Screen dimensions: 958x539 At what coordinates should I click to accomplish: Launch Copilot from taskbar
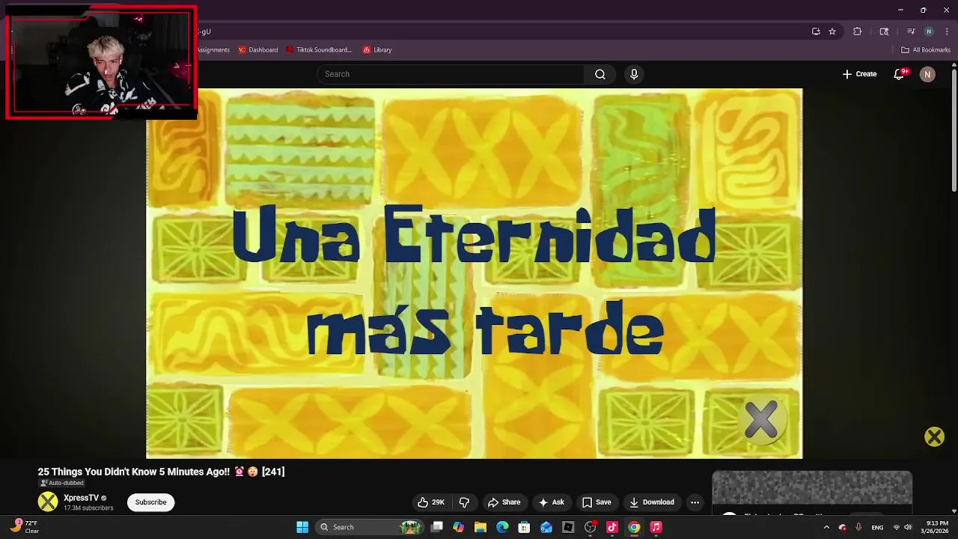tap(458, 527)
